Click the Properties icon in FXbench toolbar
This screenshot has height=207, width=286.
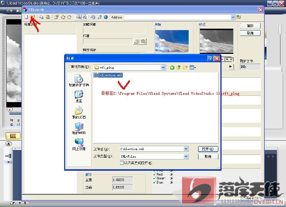(56, 17)
